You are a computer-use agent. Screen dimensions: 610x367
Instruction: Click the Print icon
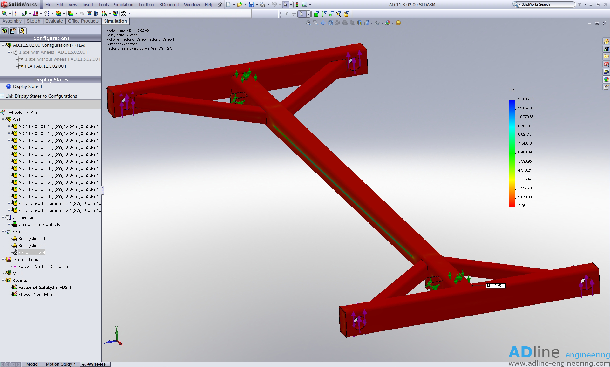(262, 4)
